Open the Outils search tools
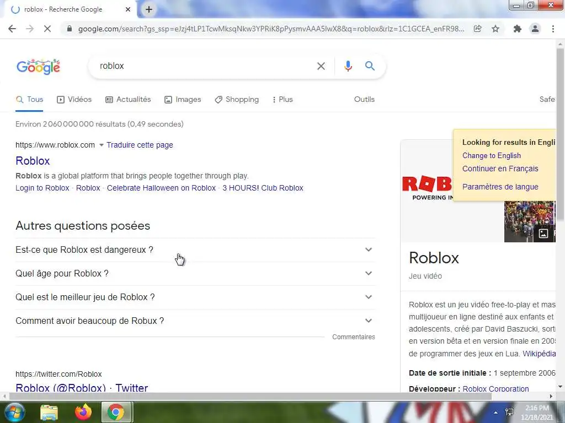The image size is (565, 423). (364, 99)
